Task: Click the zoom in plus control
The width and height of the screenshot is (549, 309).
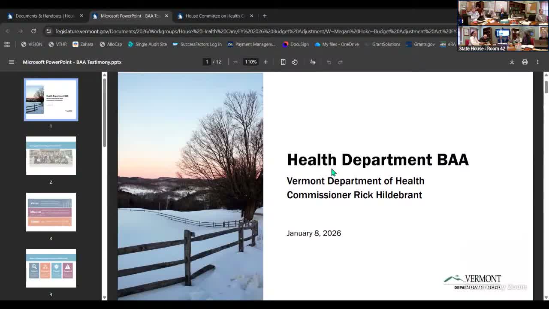Action: pos(265,62)
